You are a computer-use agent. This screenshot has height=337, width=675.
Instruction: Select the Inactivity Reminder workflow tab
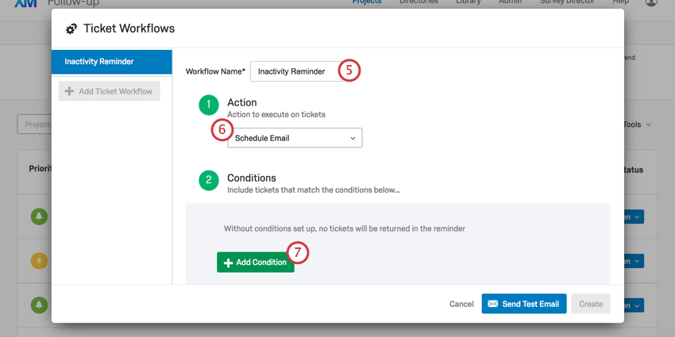[x=111, y=62]
